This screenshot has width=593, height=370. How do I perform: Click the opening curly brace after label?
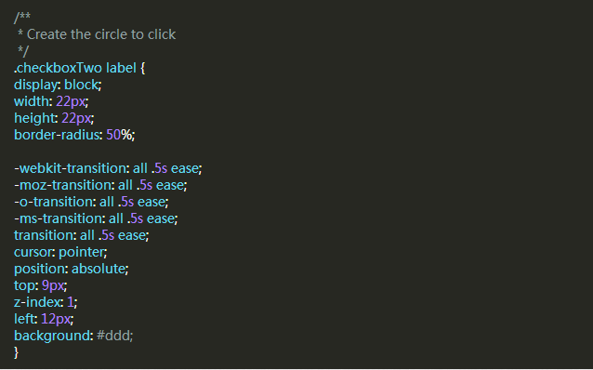tap(142, 68)
